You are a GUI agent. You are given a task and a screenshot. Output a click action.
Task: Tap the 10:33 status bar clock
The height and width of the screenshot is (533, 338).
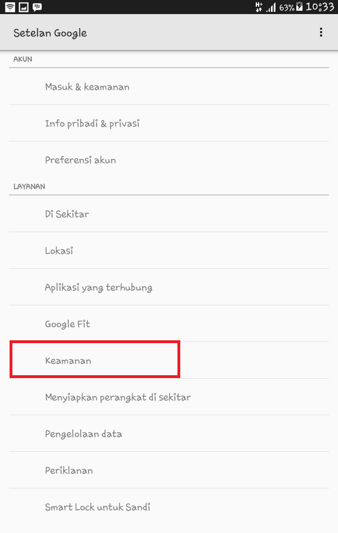pyautogui.click(x=320, y=7)
